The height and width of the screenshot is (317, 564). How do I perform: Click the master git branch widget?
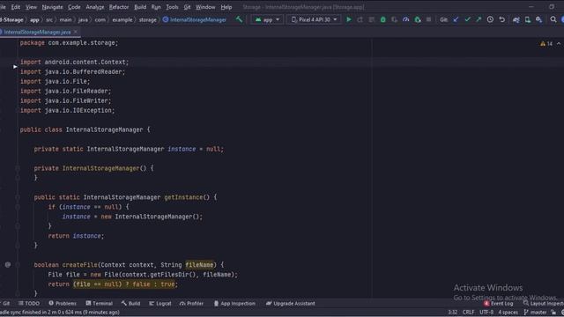pos(535,312)
